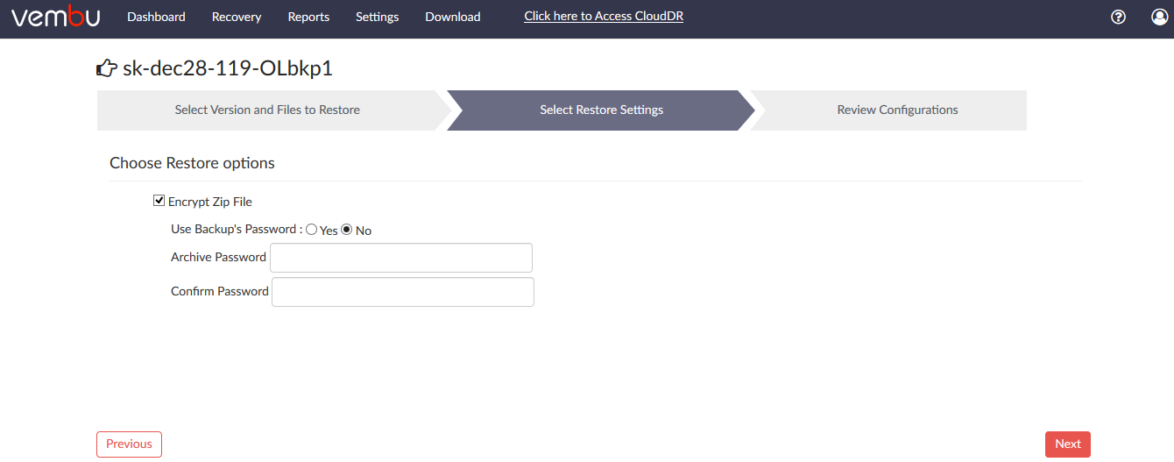The image size is (1174, 462).
Task: Click the Vembu logo
Action: pyautogui.click(x=56, y=18)
